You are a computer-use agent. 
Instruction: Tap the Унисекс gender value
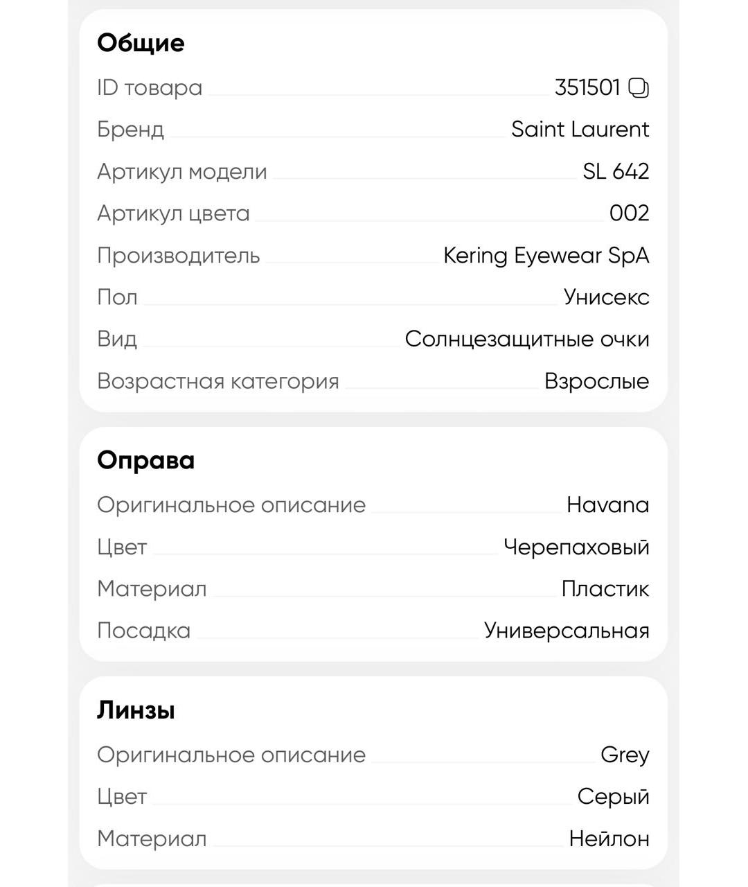pos(607,297)
